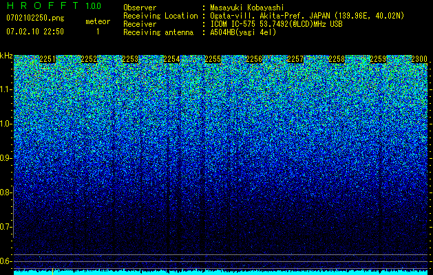The image size is (433, 275).
Task: Click the 0.7 frequency axis label
Action: click(x=6, y=227)
